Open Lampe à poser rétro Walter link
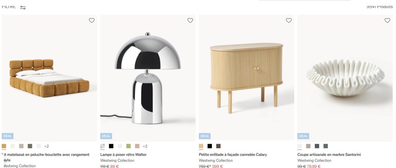The width and height of the screenshot is (396, 168). (x=123, y=154)
